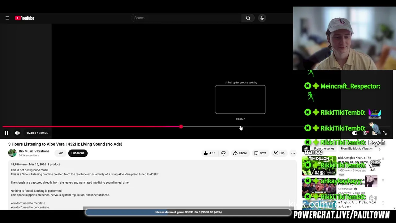
Task: Select the All filter chip
Action: [306, 149]
